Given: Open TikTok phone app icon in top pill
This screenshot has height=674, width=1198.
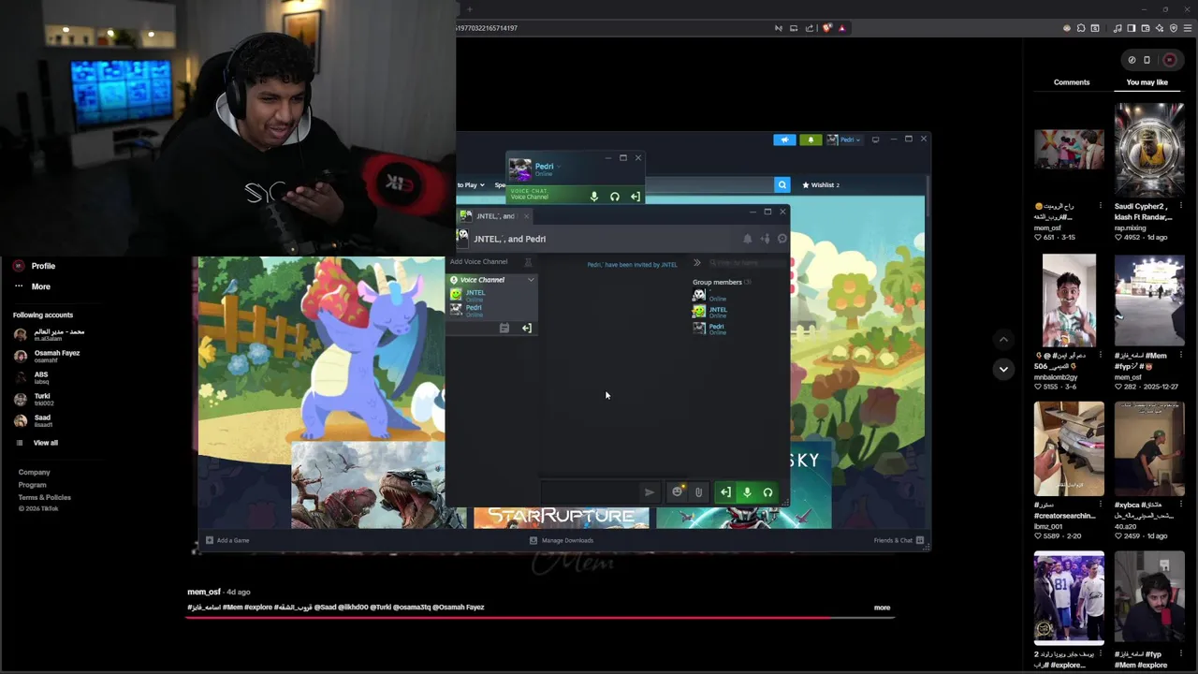Looking at the screenshot, I should point(1147,60).
